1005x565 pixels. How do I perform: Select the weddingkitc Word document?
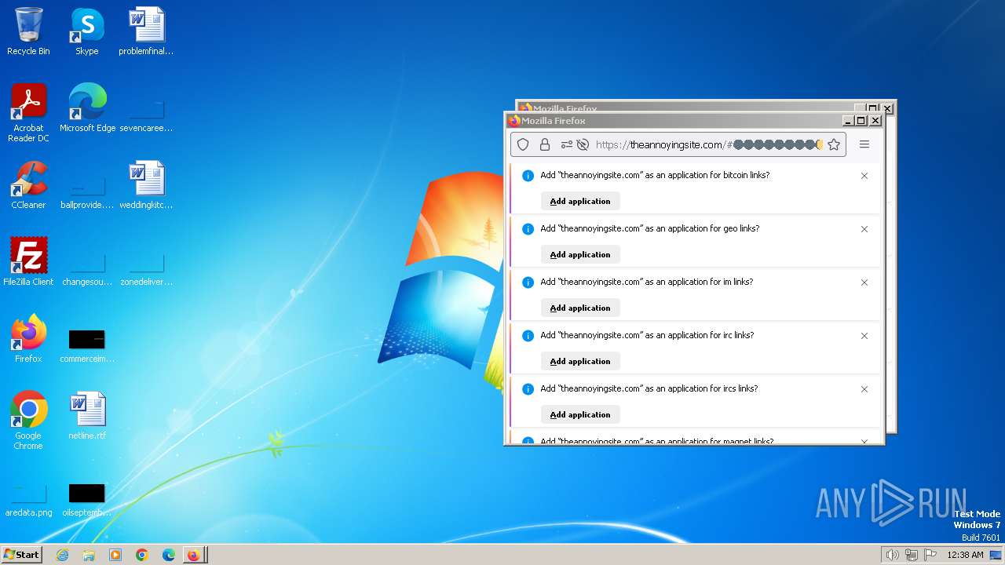[x=146, y=185]
